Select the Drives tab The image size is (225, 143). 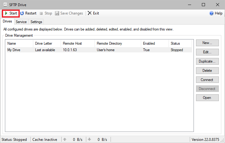click(x=7, y=22)
